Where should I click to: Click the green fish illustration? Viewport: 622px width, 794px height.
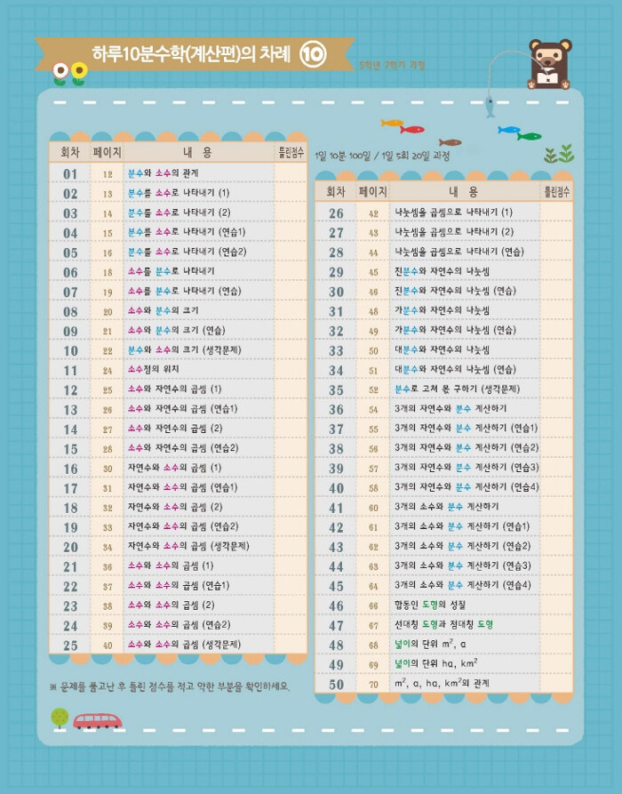click(530, 137)
